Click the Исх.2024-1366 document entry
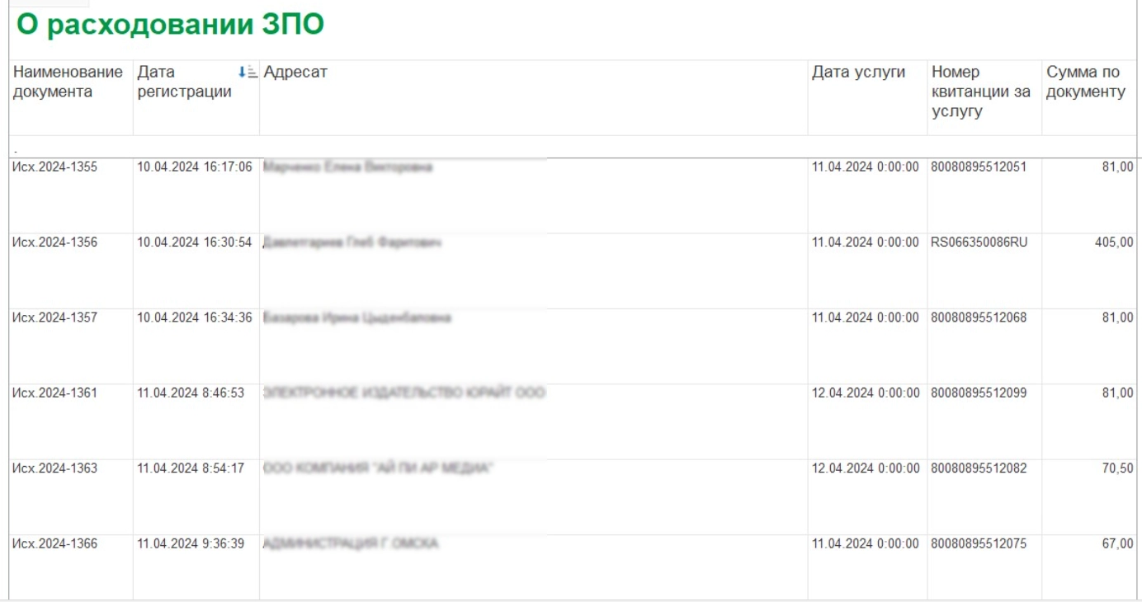The image size is (1142, 602). (54, 544)
